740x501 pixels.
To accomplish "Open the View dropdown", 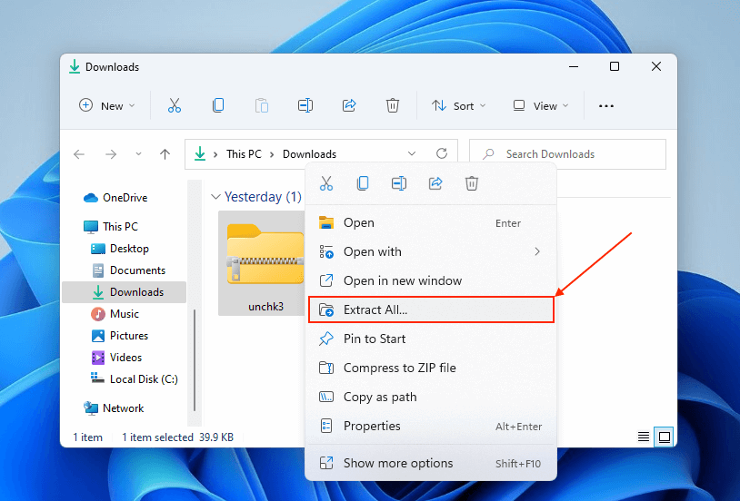I will pos(541,105).
